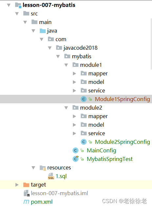Screen dimensions: 152x207
Task: Click the module2 service package icon
Action: 84,133
